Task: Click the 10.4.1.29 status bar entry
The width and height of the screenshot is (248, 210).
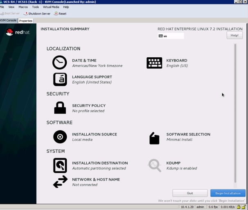Action: 187,207
